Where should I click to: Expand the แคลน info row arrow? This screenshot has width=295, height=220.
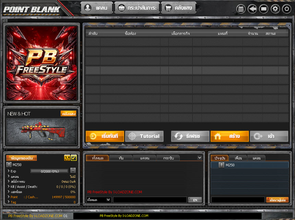click(x=9, y=176)
